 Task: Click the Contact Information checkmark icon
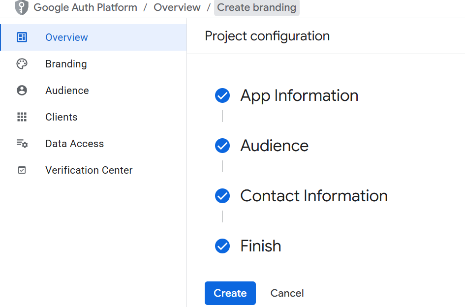click(222, 196)
